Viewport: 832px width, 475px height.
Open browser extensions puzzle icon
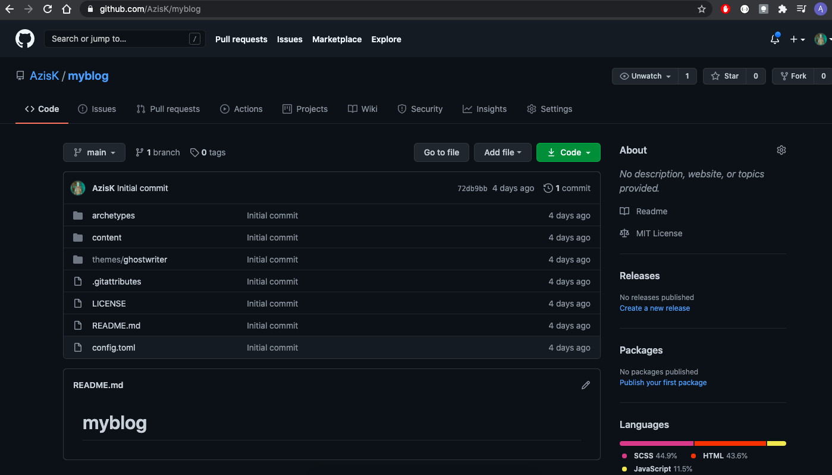783,9
